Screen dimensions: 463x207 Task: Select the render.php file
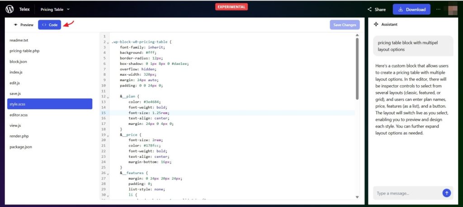pyautogui.click(x=19, y=136)
